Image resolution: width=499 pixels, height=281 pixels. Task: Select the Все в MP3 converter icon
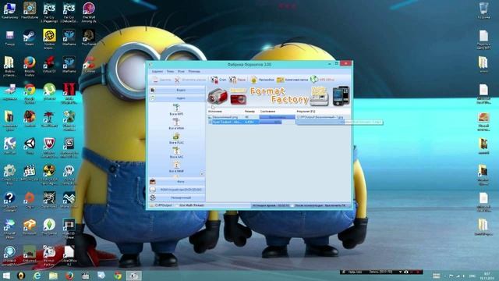point(176,109)
